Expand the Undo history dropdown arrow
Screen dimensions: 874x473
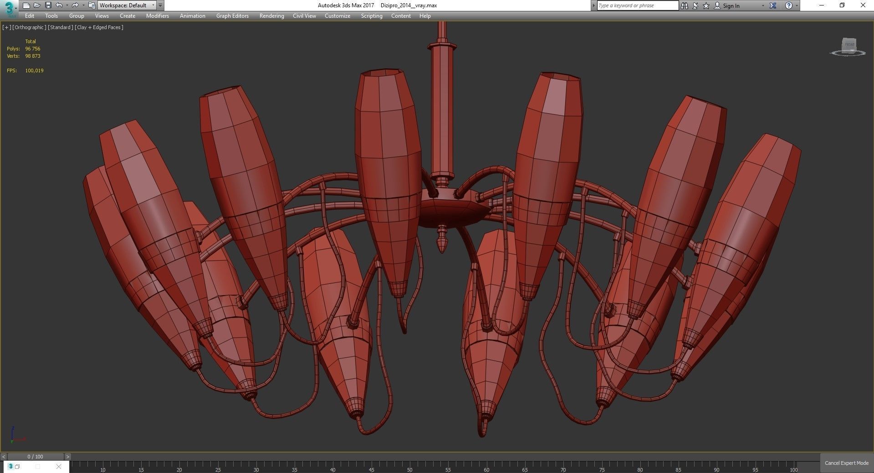pos(67,5)
